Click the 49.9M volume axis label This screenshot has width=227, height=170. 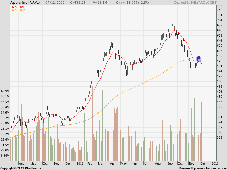(6, 91)
